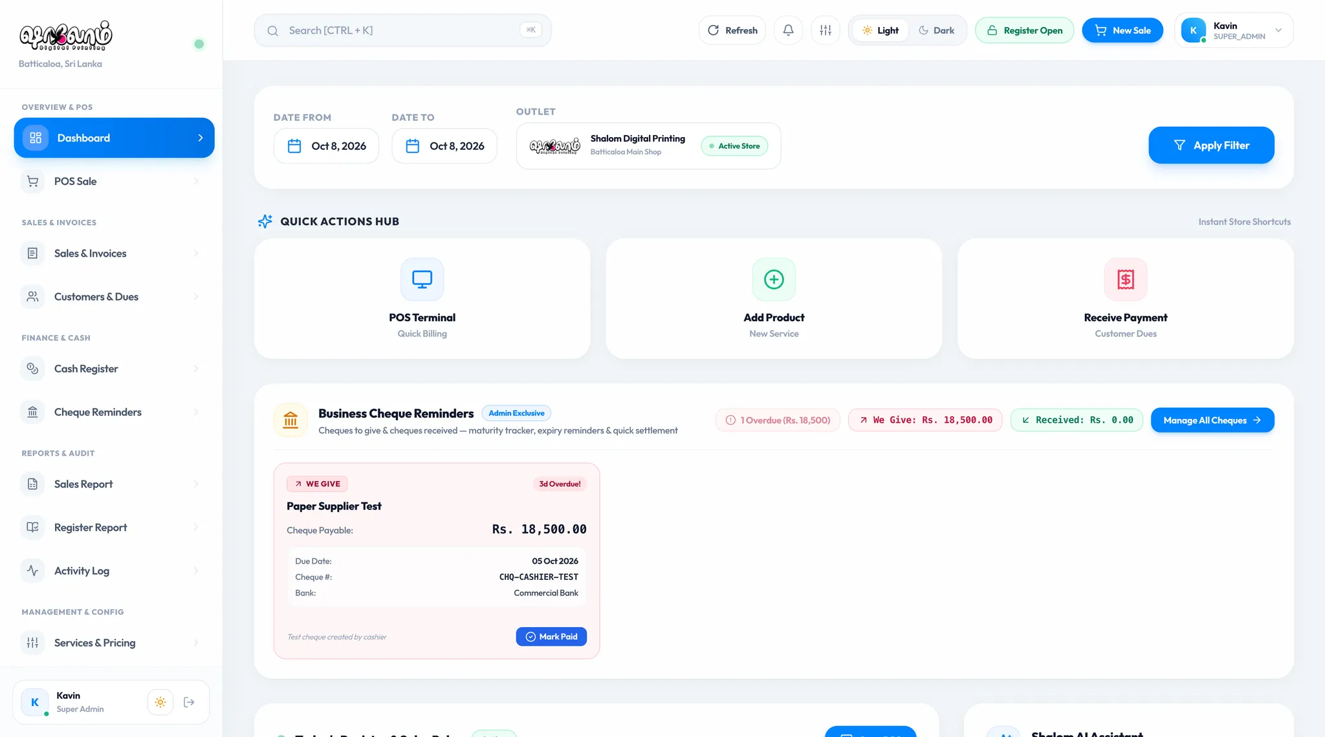Screen dimensions: 1325x737
Task: Open Cheque Reminders in the sidebar
Action: pyautogui.click(x=114, y=412)
